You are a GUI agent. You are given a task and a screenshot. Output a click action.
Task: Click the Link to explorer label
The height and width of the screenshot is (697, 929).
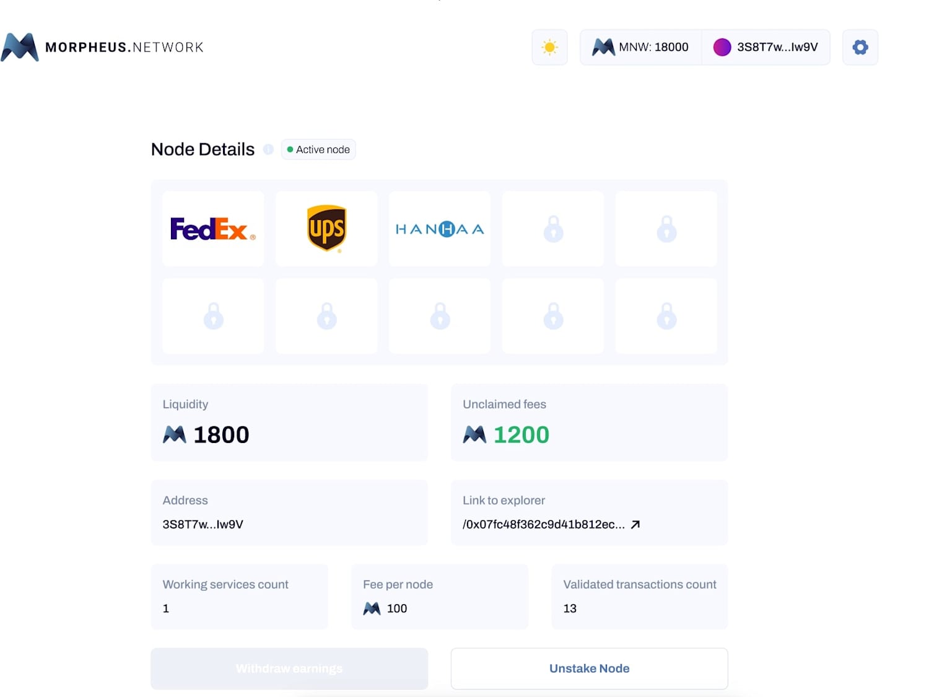tap(504, 500)
